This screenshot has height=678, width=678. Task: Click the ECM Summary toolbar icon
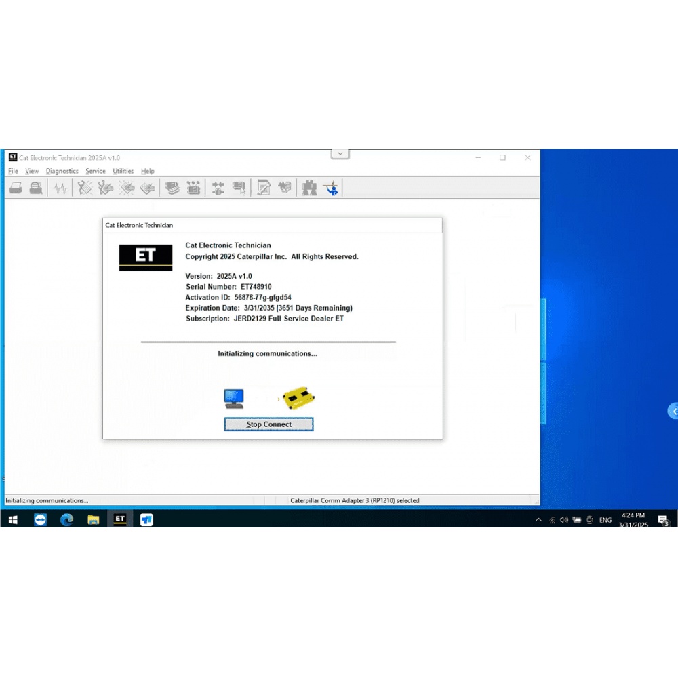pos(172,188)
